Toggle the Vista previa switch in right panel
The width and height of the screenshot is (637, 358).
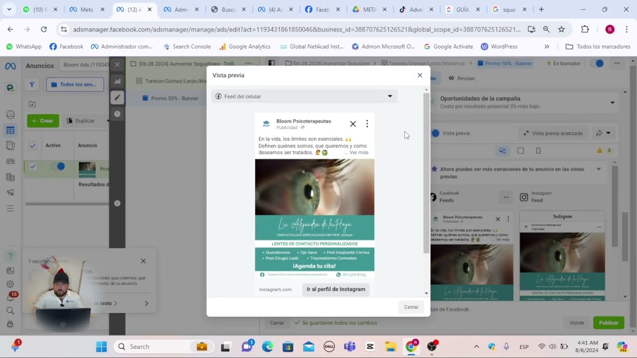pos(435,133)
